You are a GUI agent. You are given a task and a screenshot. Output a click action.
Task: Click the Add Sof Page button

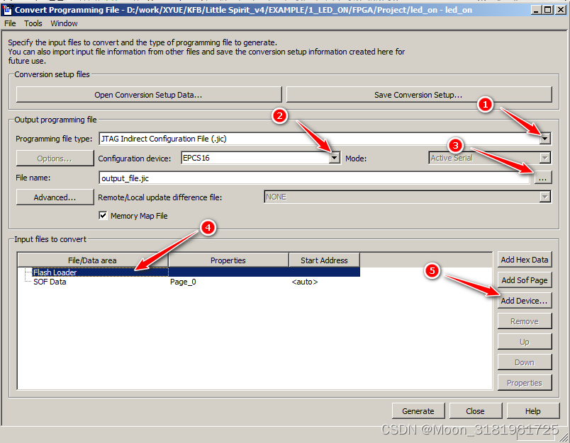pos(525,280)
